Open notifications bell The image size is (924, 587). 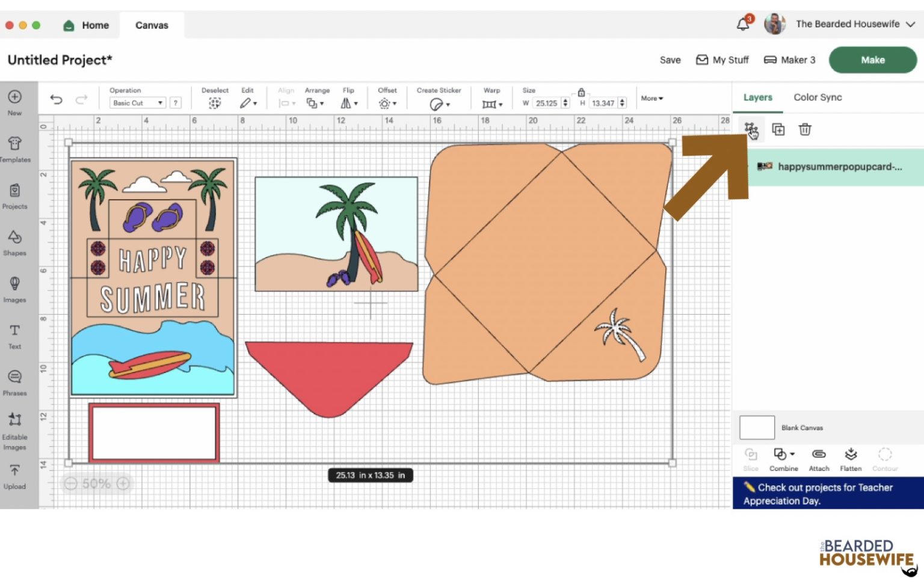(743, 24)
